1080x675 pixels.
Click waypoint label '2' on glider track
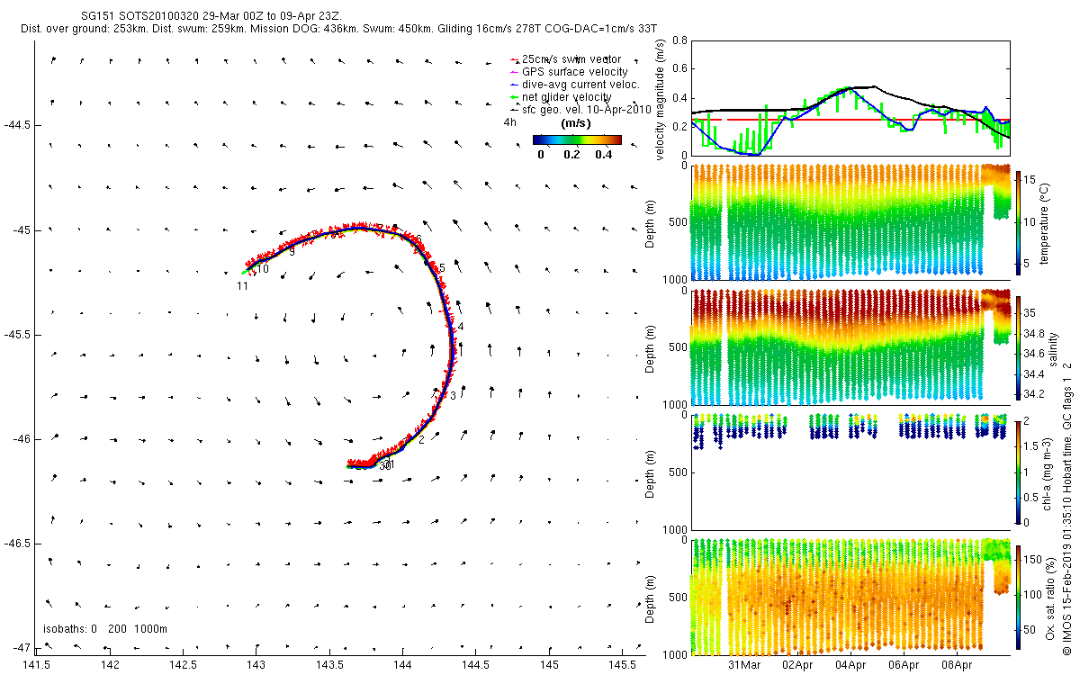pyautogui.click(x=421, y=439)
